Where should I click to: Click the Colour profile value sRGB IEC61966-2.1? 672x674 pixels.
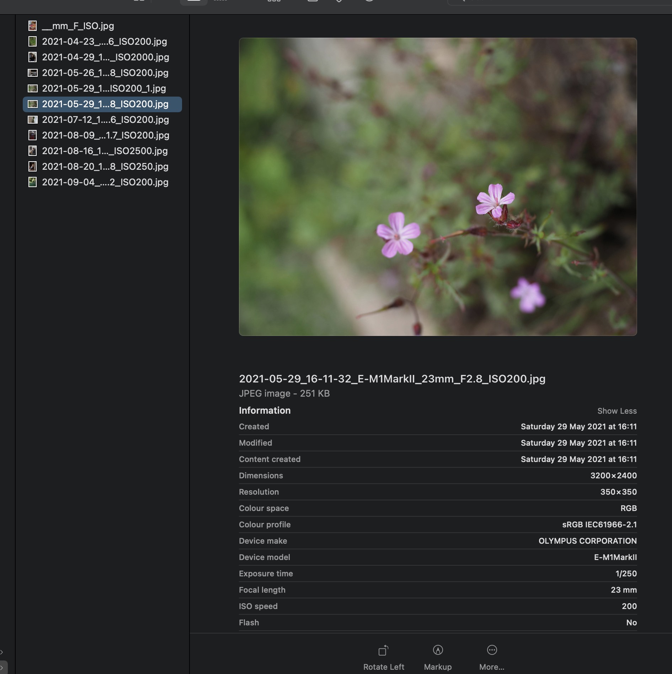pyautogui.click(x=599, y=524)
